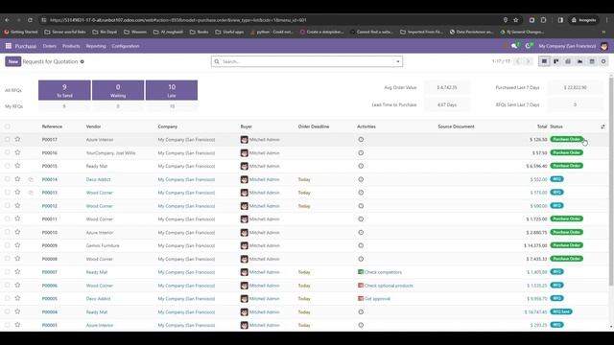The width and height of the screenshot is (614, 345).
Task: Click the Purchase app title
Action: point(26,46)
